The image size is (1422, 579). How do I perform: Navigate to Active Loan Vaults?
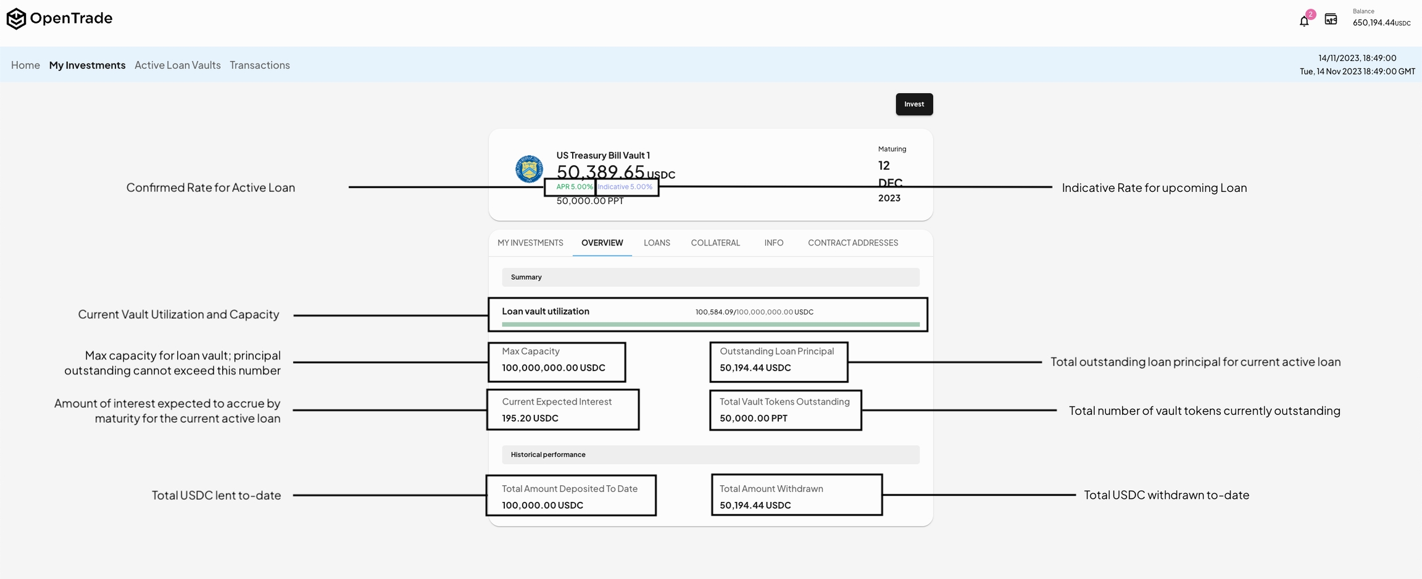point(177,65)
